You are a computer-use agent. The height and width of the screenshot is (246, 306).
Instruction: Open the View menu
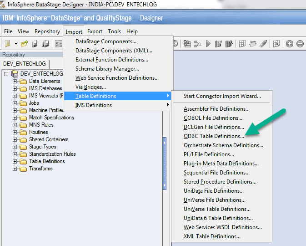coord(23,31)
